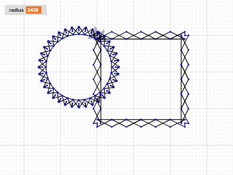
Task: Click the rightmost blue dot on the circle
Action: [x=119, y=67]
